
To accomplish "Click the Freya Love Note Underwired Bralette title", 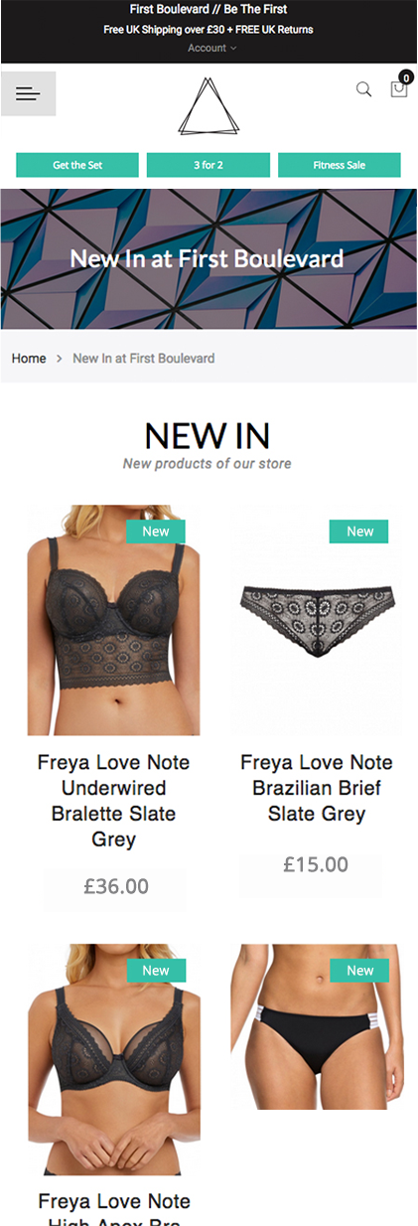I will point(113,801).
